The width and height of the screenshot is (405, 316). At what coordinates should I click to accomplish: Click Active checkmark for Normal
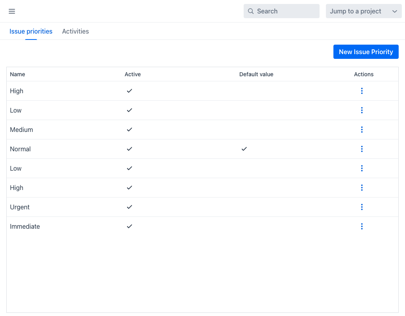pyautogui.click(x=129, y=149)
